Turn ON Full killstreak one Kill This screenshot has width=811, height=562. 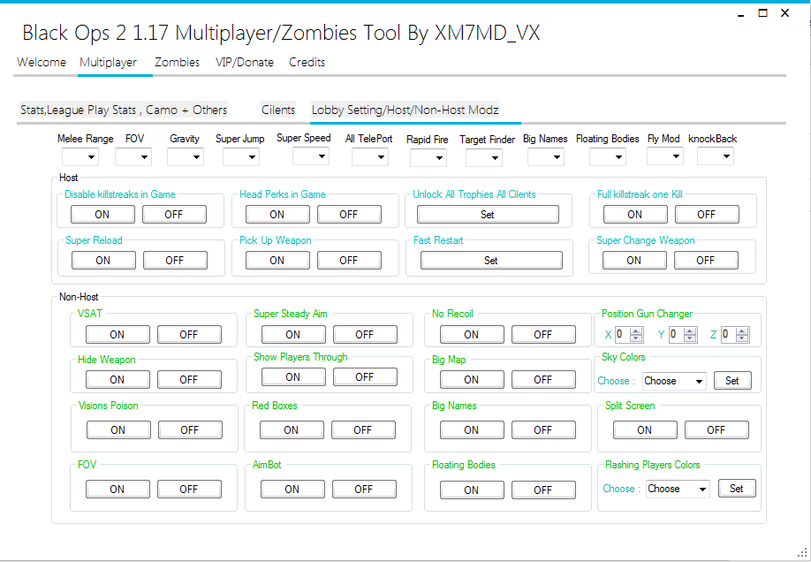pyautogui.click(x=635, y=214)
